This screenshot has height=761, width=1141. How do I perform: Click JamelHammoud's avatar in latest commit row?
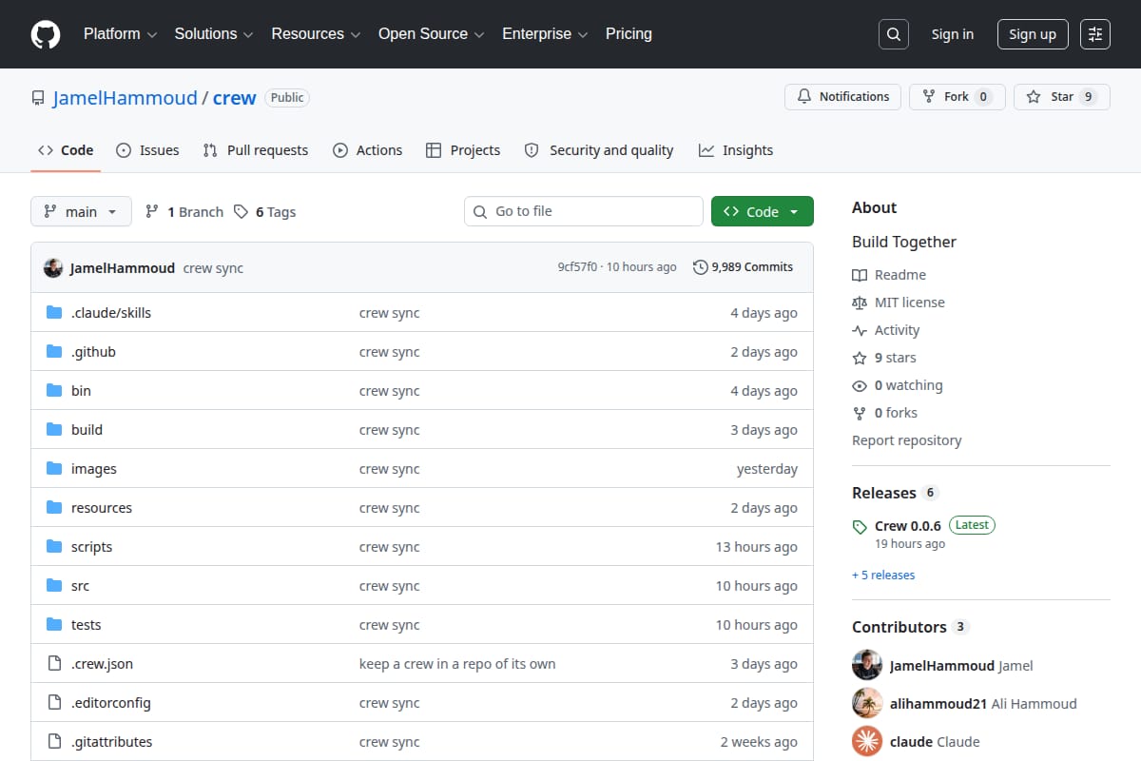[x=53, y=268]
